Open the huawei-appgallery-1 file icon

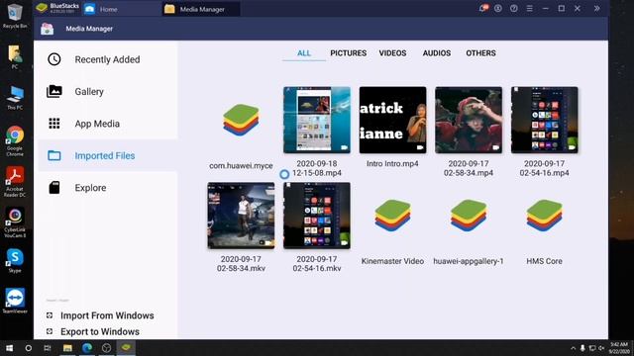[x=469, y=216]
